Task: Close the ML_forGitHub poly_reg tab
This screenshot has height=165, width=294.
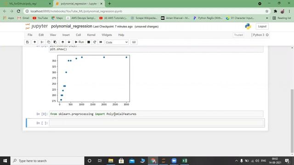Action: coord(50,4)
